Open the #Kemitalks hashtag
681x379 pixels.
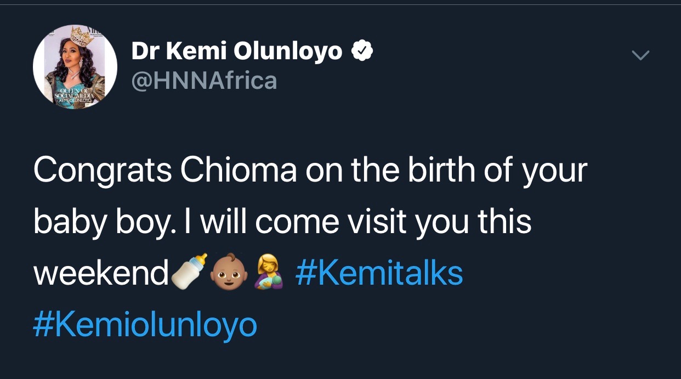(x=379, y=273)
